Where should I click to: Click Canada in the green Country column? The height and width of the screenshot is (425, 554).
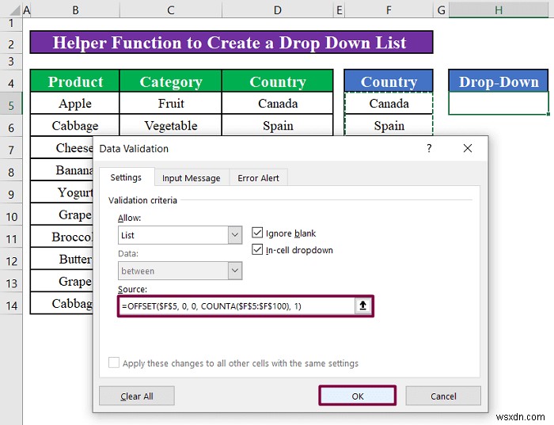278,103
